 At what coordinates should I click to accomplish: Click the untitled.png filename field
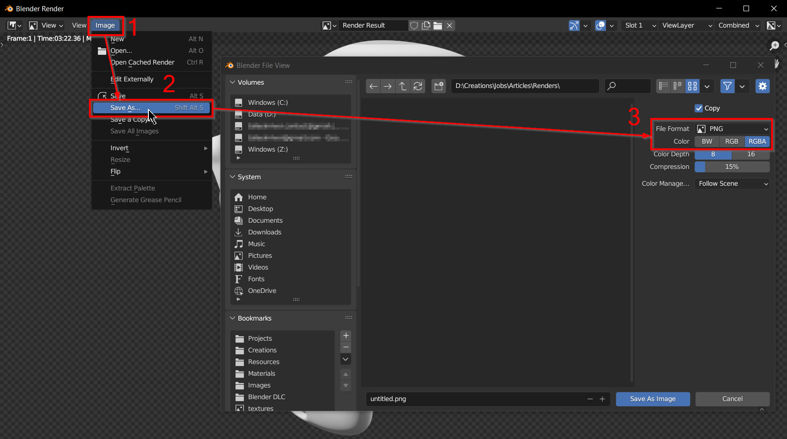475,399
